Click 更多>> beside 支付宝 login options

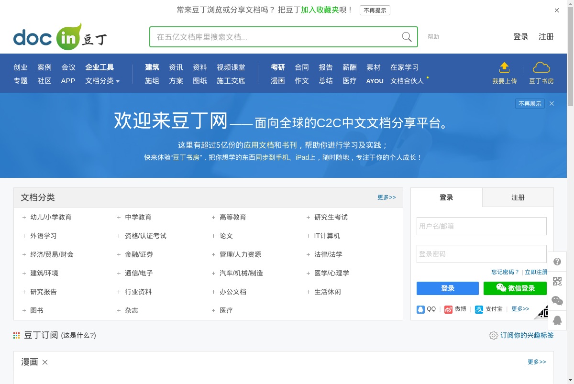point(520,309)
